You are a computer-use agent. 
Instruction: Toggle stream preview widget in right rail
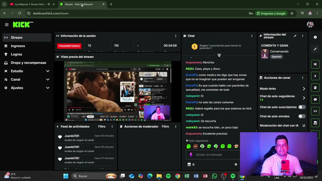(x=315, y=64)
